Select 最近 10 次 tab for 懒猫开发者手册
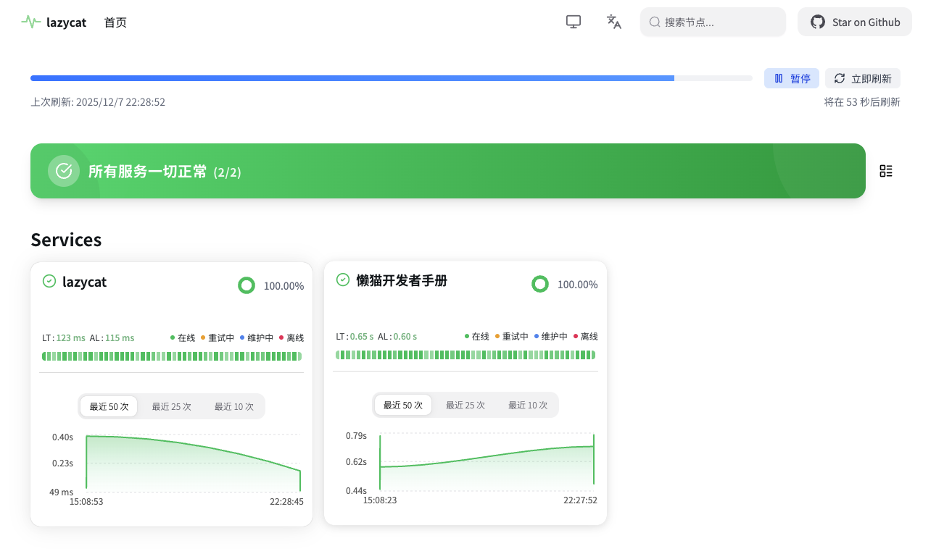The height and width of the screenshot is (554, 952). [527, 405]
